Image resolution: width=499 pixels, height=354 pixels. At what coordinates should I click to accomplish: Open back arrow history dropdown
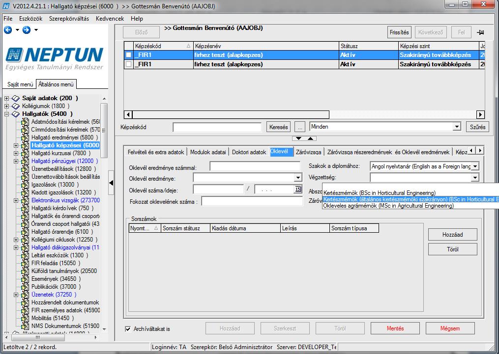pyautogui.click(x=17, y=30)
